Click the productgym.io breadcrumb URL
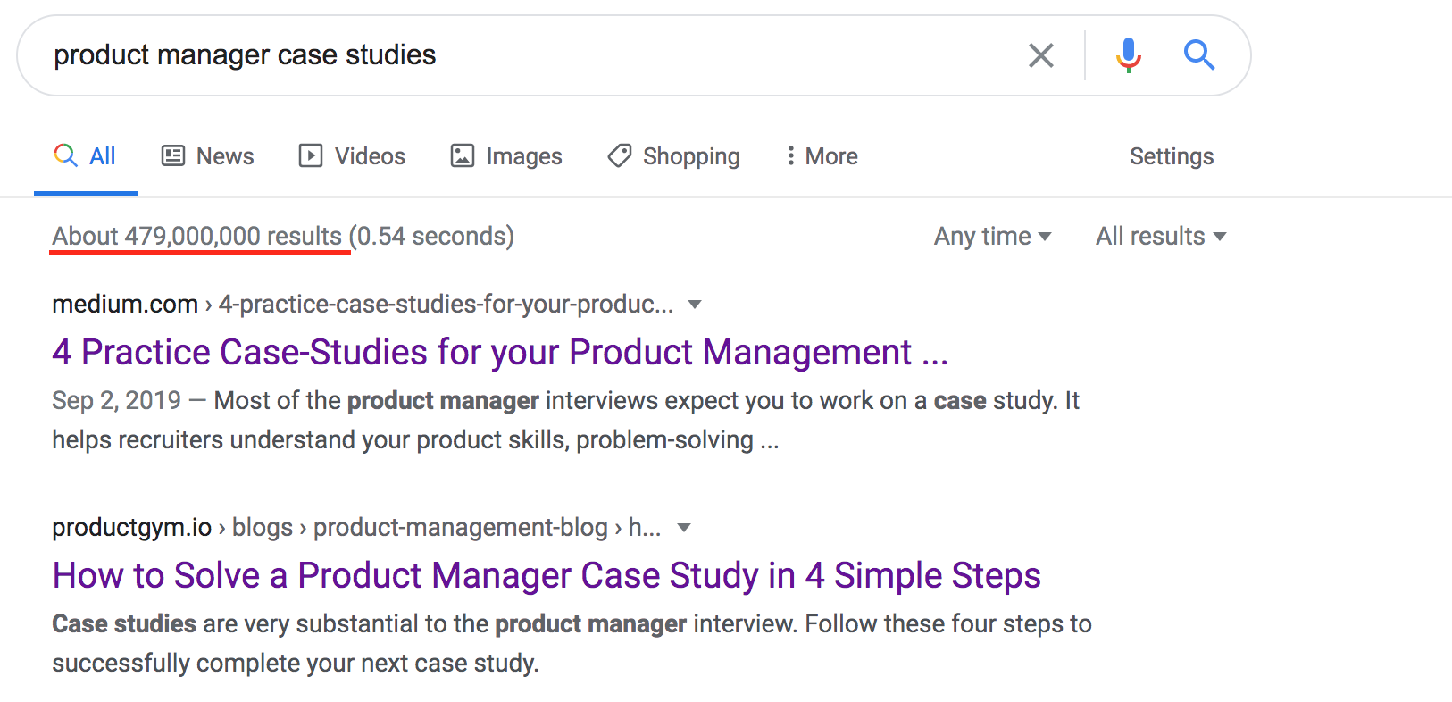Viewport: 1452px width, 702px height. pos(356,528)
